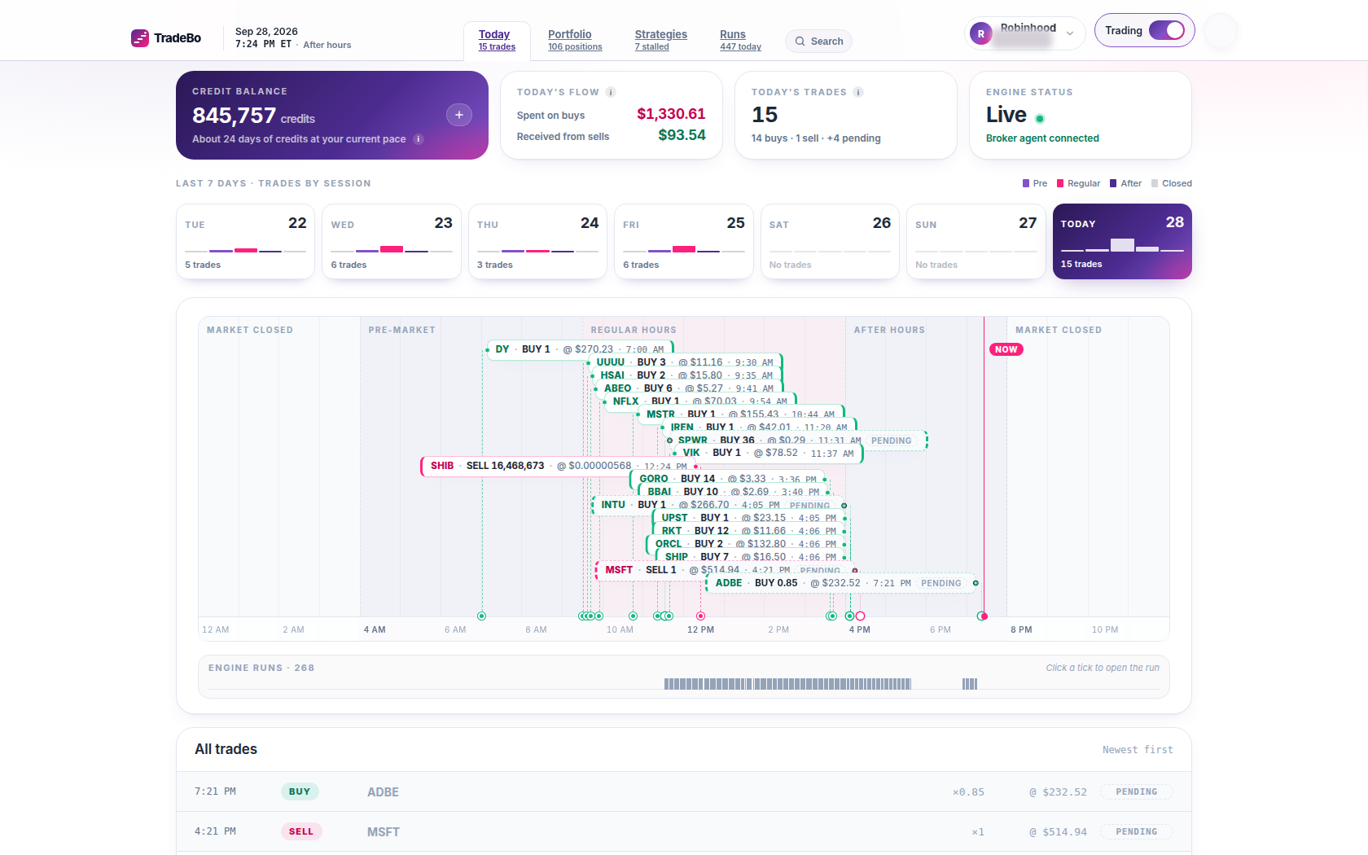Open the Portfolio tab

tap(575, 40)
